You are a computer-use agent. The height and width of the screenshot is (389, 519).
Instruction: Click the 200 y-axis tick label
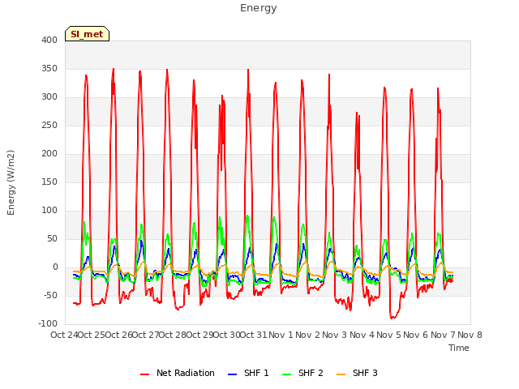[49, 153]
